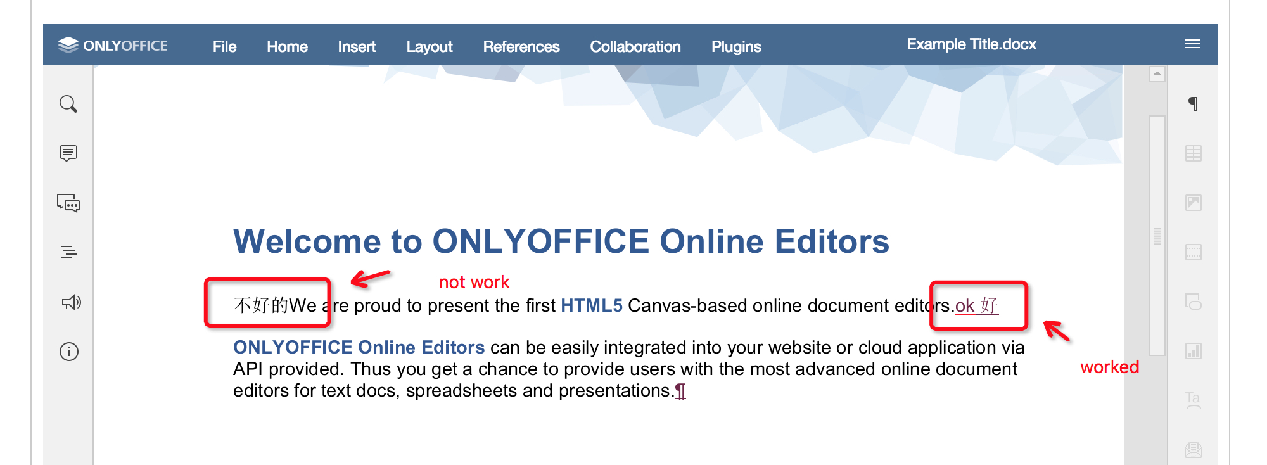Open the Search panel icon
This screenshot has height=465, width=1267.
tap(68, 104)
